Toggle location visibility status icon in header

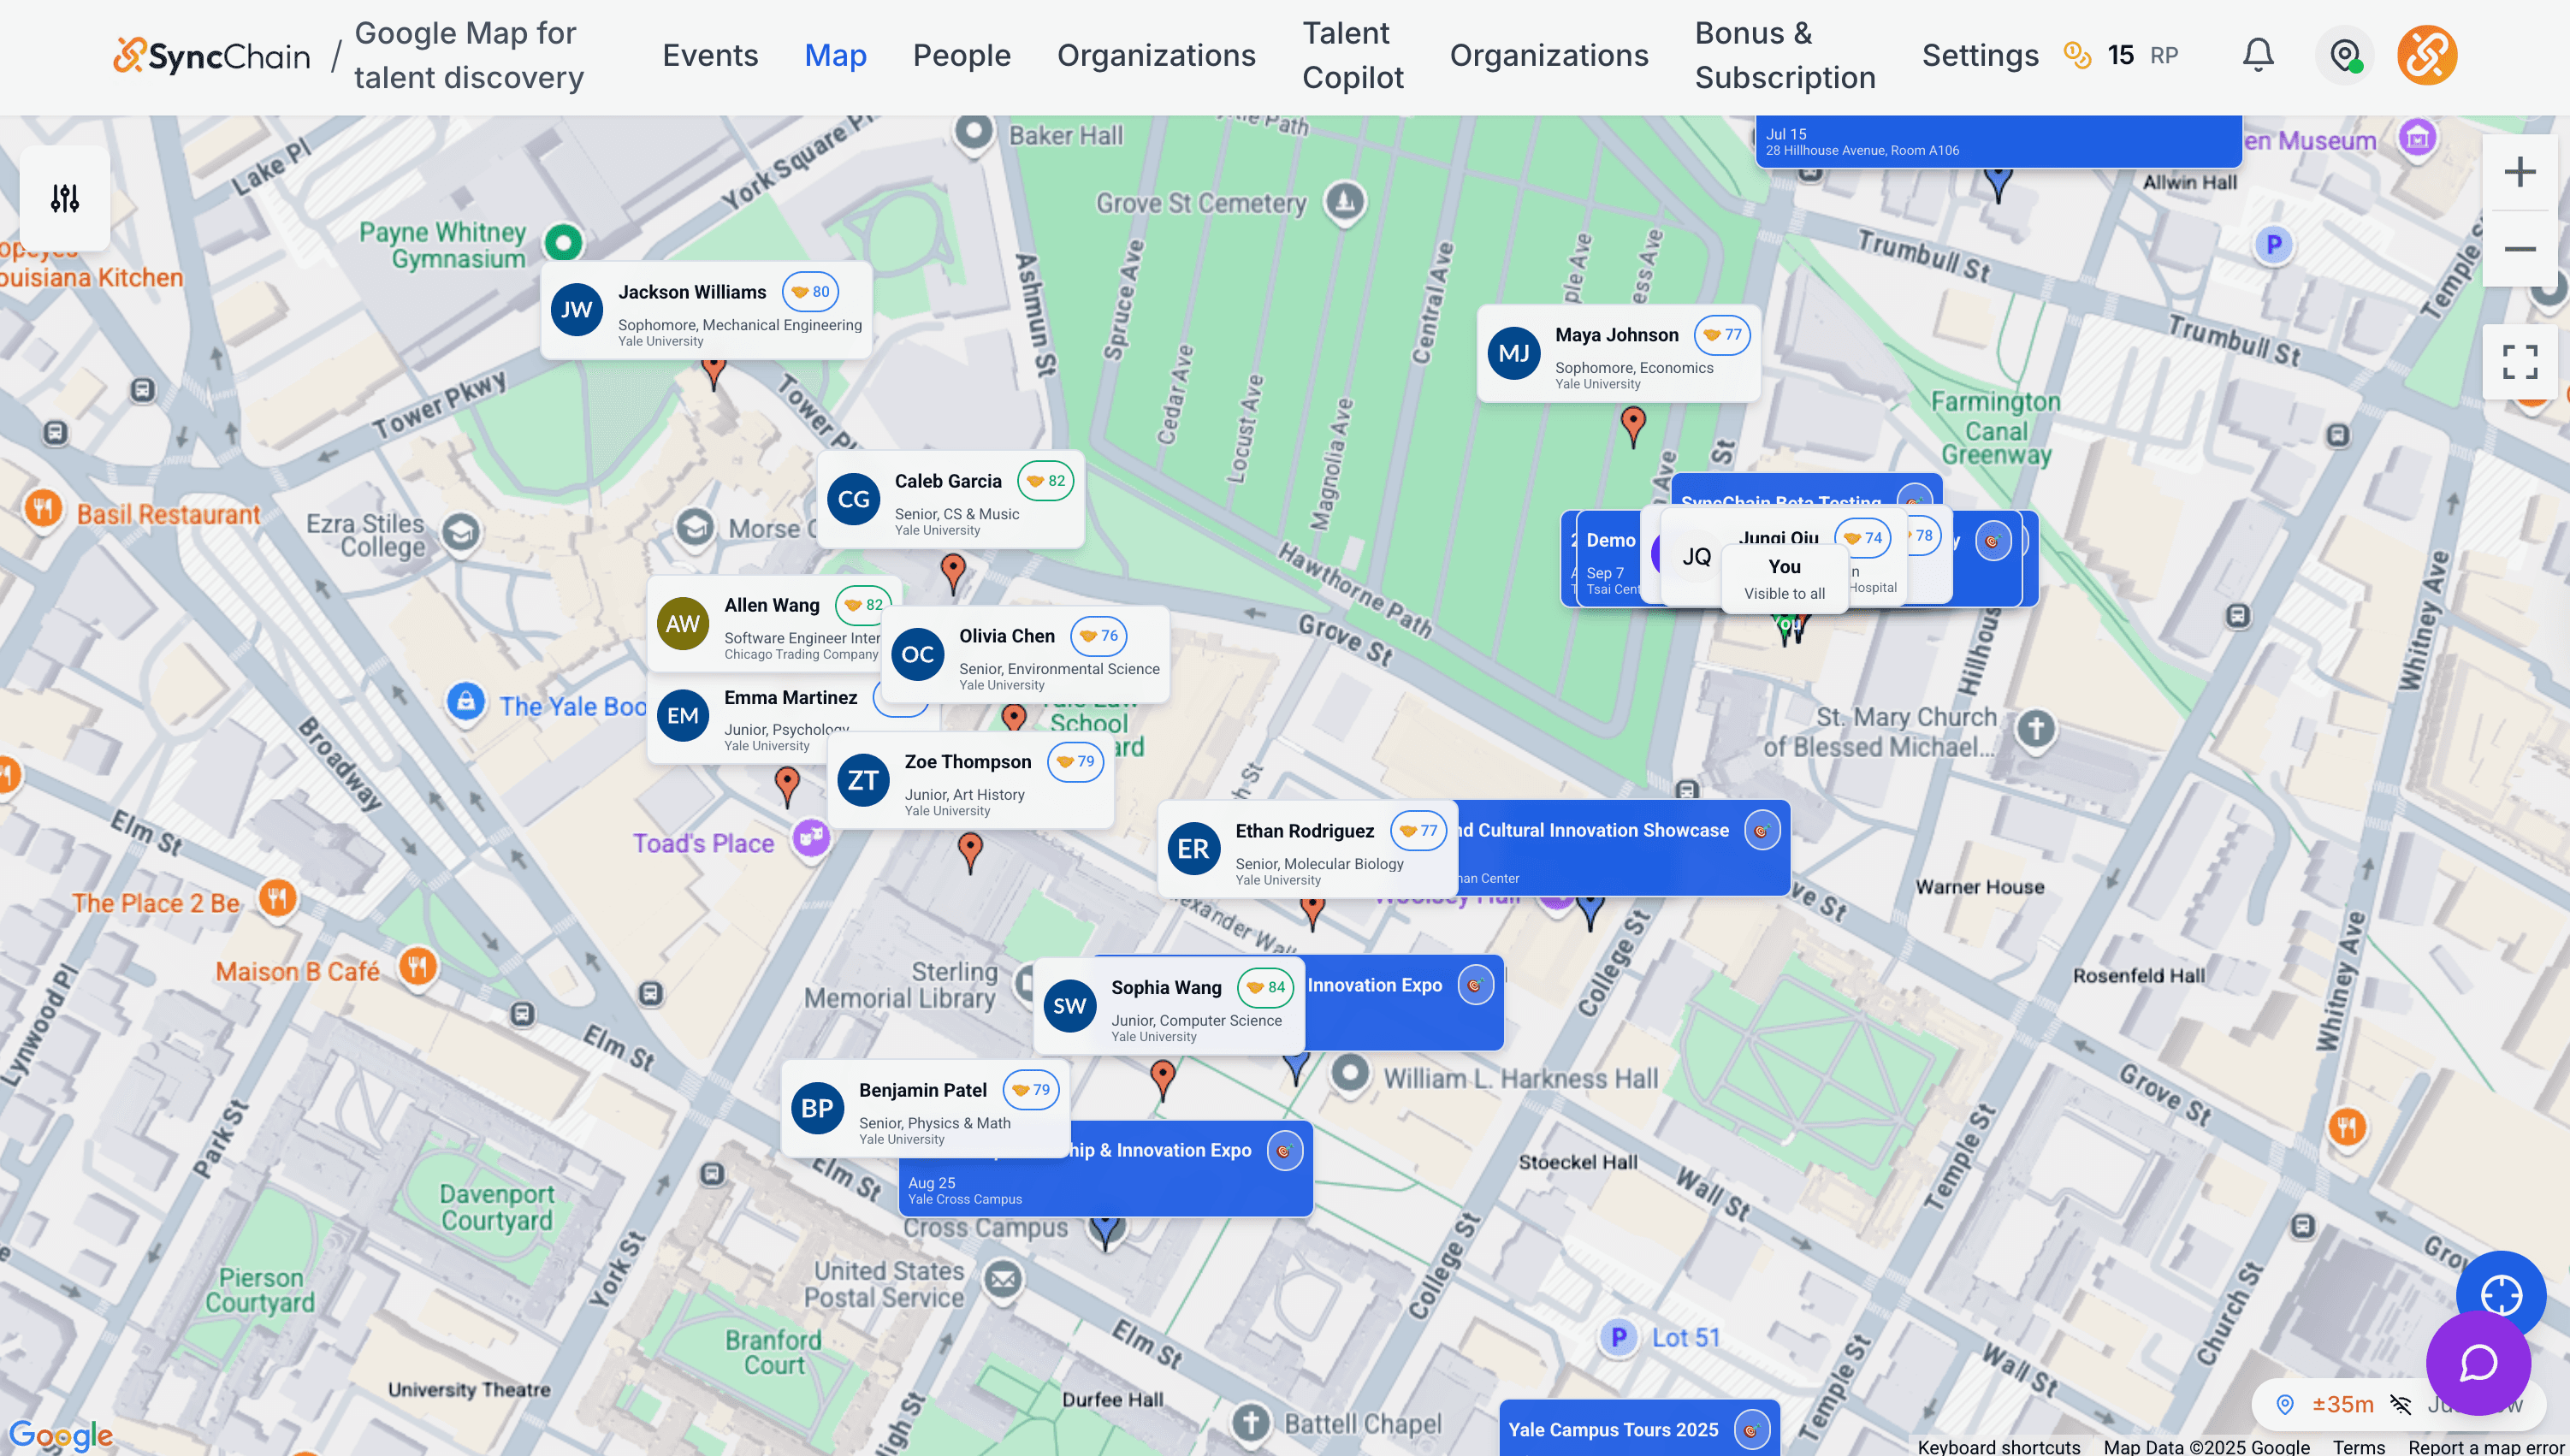pos(2344,55)
